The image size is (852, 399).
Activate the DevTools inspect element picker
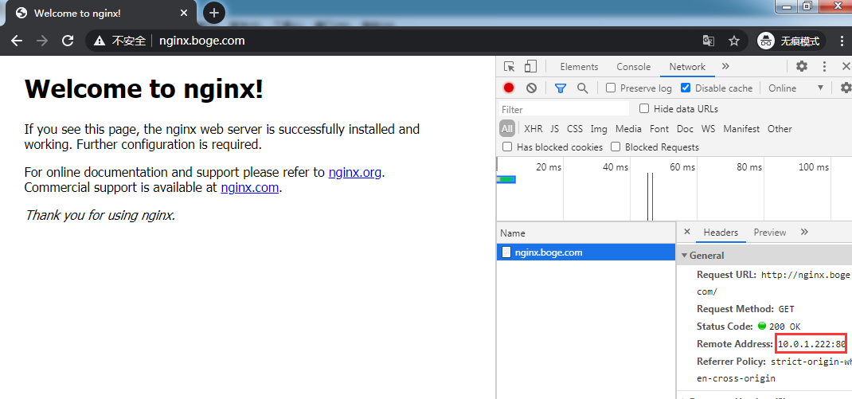click(509, 67)
